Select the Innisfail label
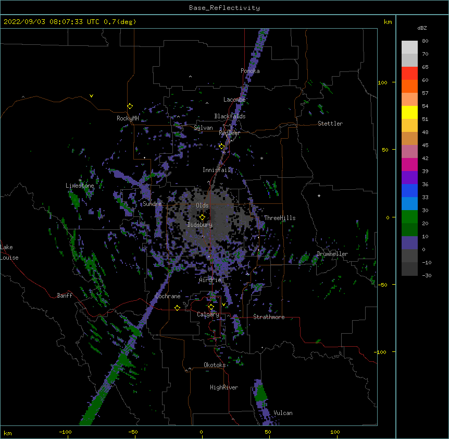 (217, 170)
